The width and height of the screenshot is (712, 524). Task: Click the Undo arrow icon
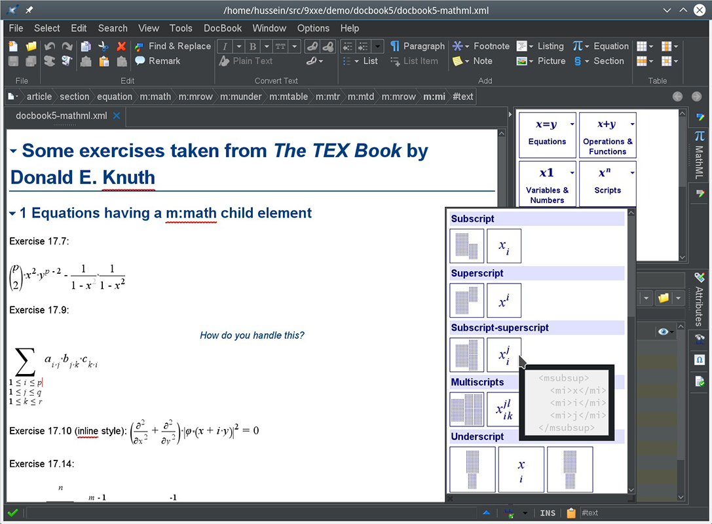pos(50,47)
